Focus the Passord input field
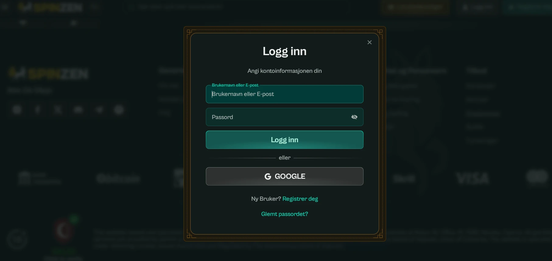This screenshot has width=552, height=261. click(x=284, y=117)
